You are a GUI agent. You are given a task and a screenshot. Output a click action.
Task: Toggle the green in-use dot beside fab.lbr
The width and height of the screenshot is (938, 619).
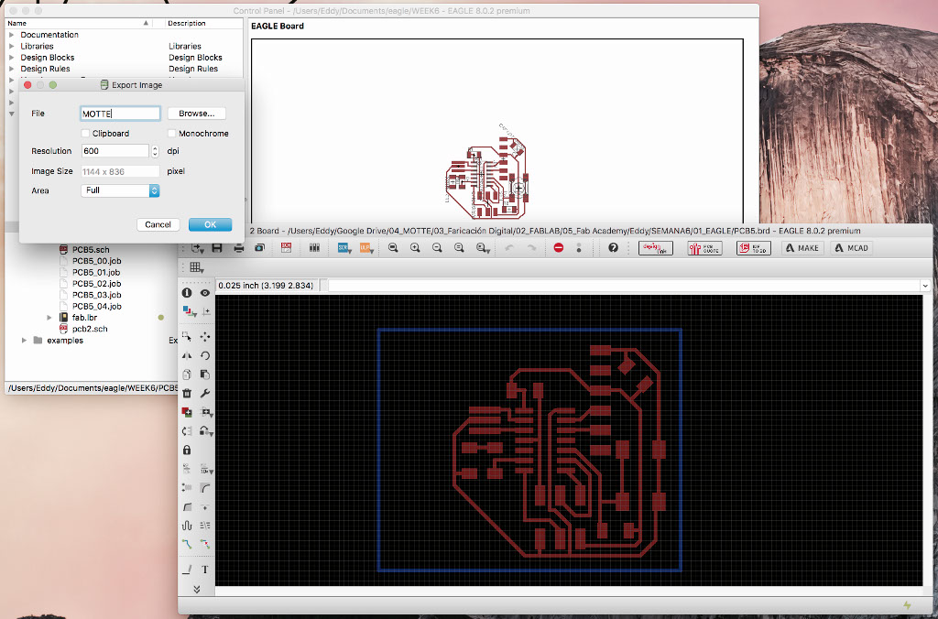point(161,318)
